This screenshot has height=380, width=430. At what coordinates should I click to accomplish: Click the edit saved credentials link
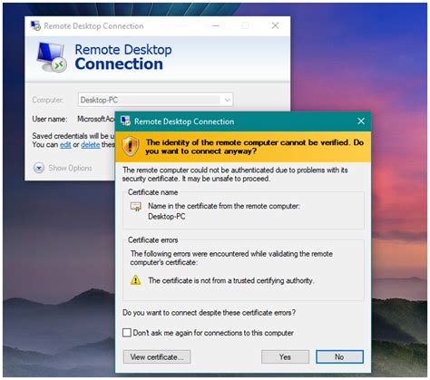click(x=65, y=145)
